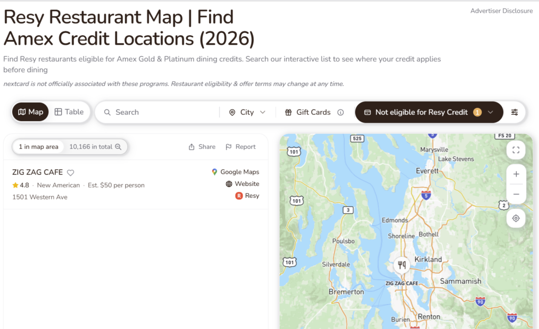539x329 pixels.
Task: Click Poulsbo on the map
Action: tap(343, 241)
